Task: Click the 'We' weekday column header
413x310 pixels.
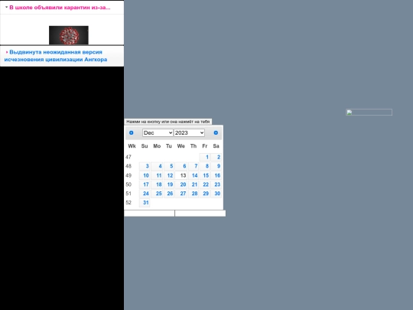Action: click(x=181, y=146)
